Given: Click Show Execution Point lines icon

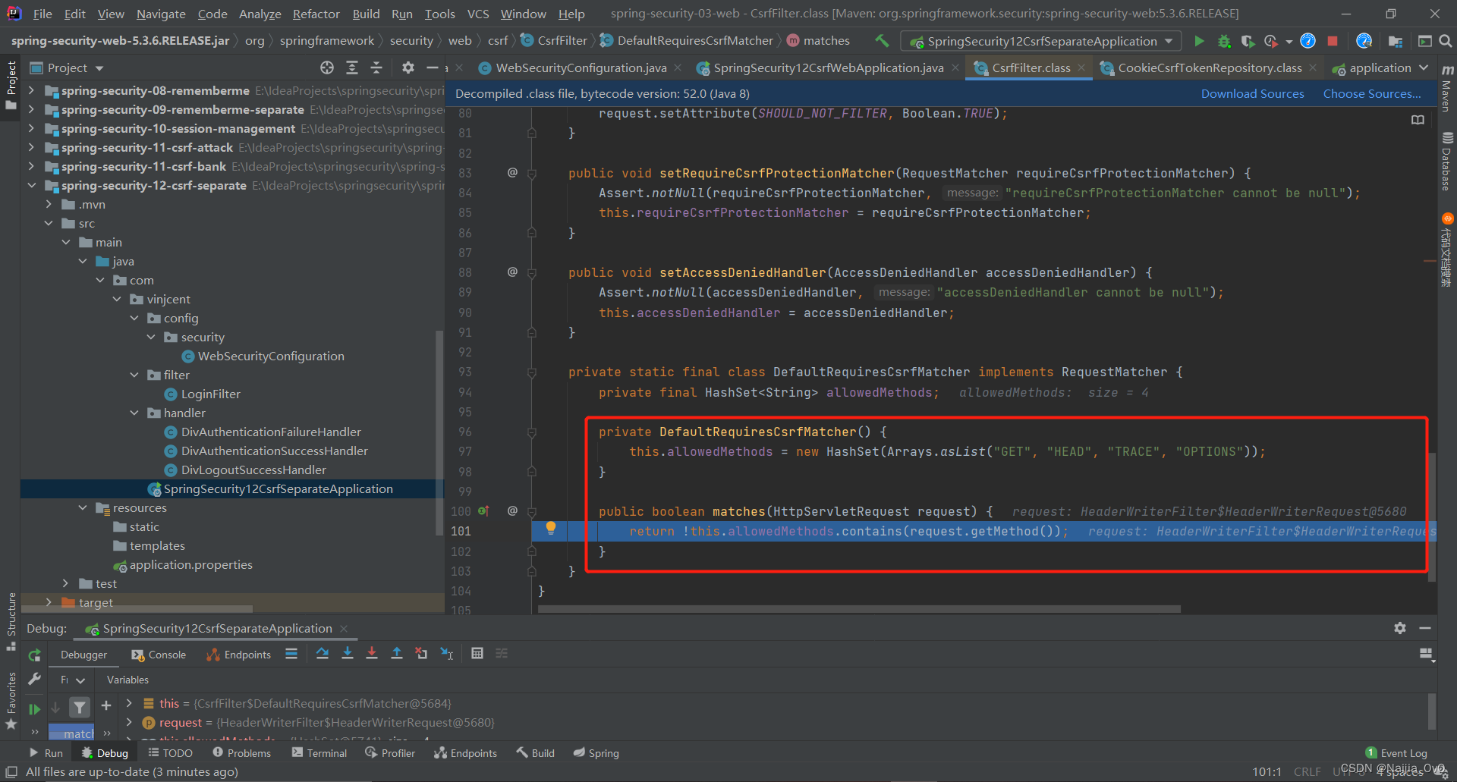Looking at the screenshot, I should 291,653.
